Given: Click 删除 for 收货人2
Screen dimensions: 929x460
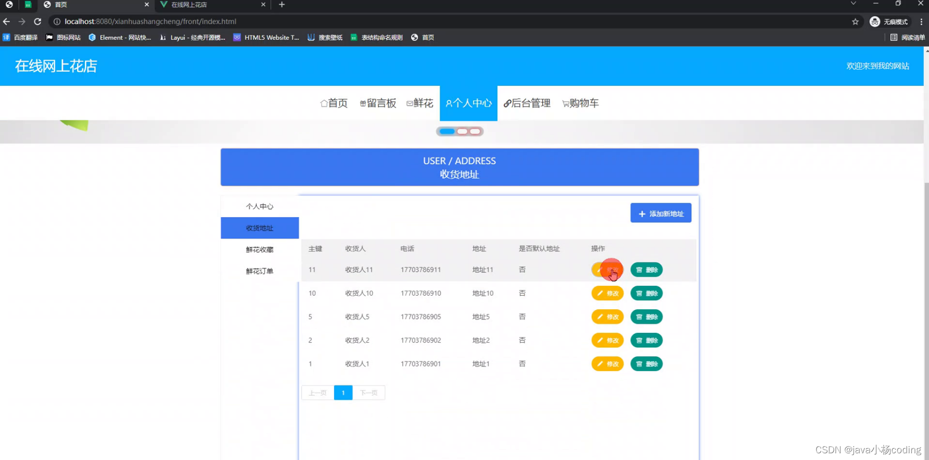Looking at the screenshot, I should [647, 340].
